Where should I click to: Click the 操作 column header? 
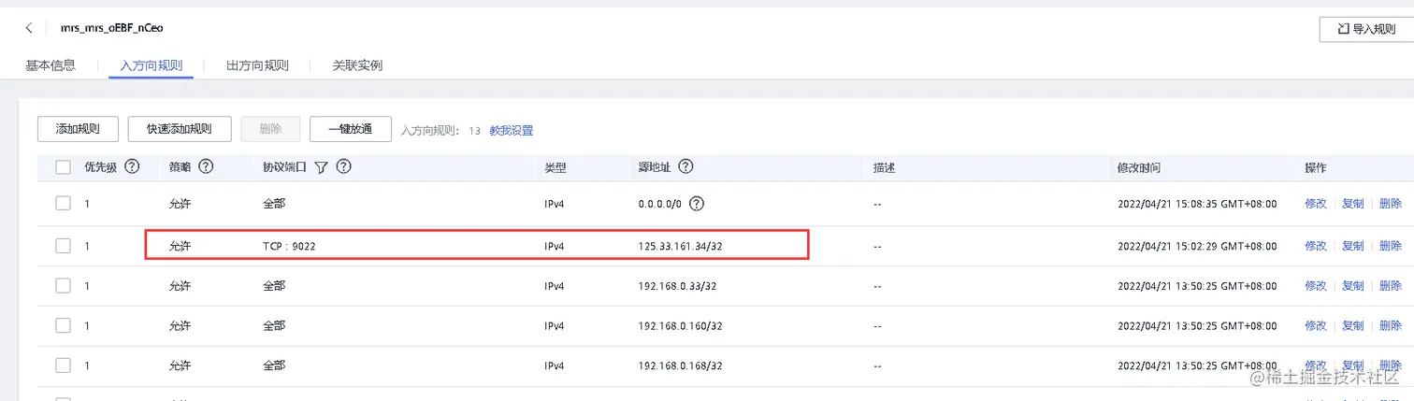[1316, 167]
